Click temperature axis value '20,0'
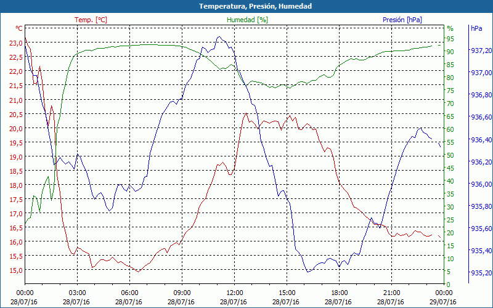This screenshot has width=493, height=308. [16, 129]
